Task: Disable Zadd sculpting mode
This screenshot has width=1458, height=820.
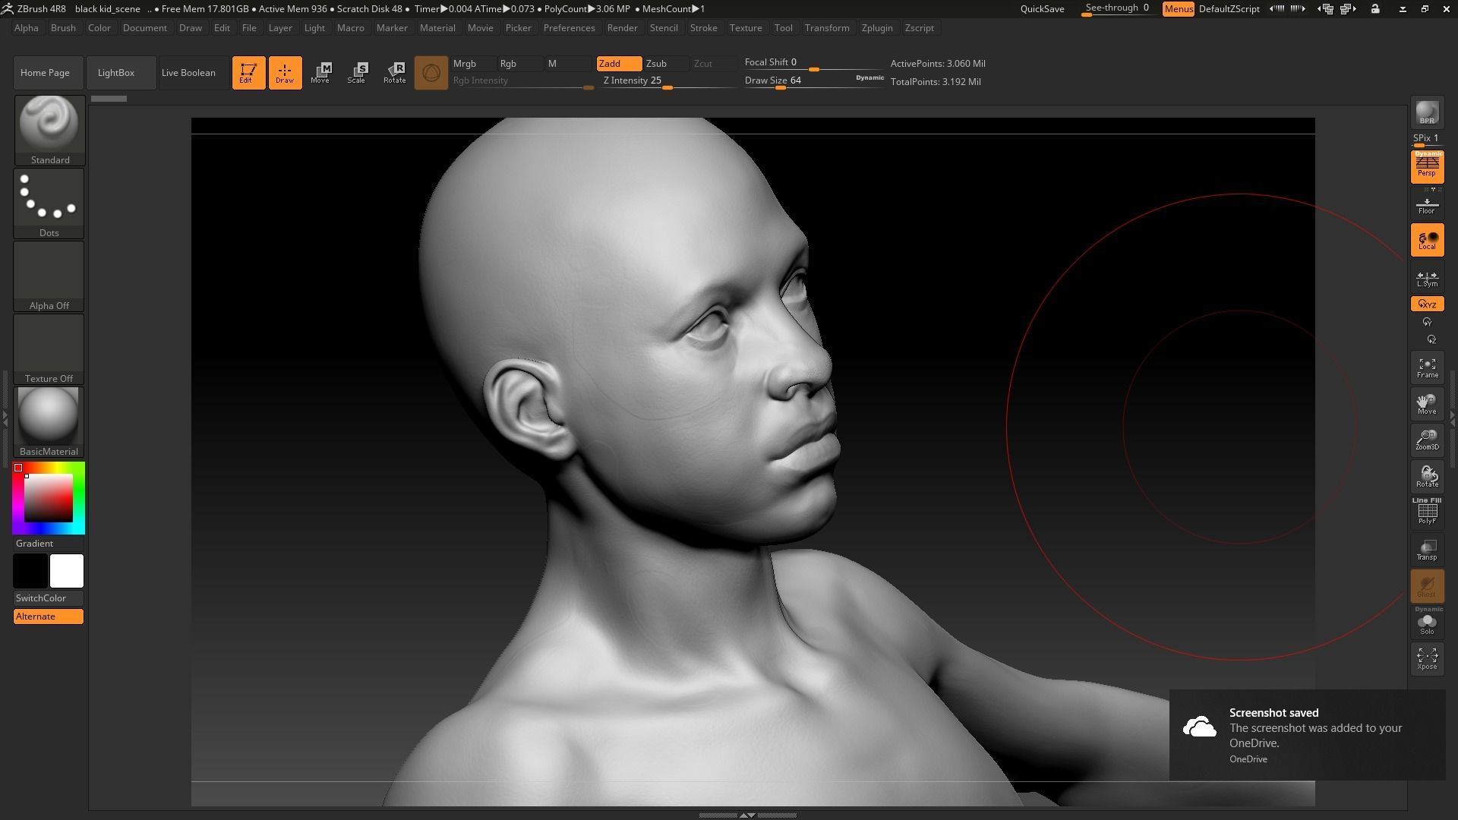Action: click(x=618, y=64)
